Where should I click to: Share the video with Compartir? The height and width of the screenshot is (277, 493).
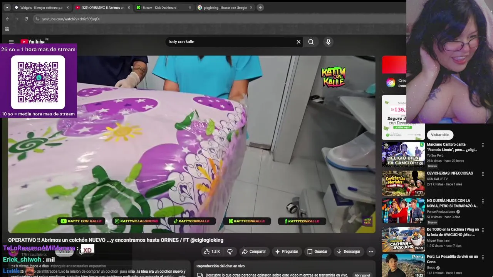click(x=254, y=252)
